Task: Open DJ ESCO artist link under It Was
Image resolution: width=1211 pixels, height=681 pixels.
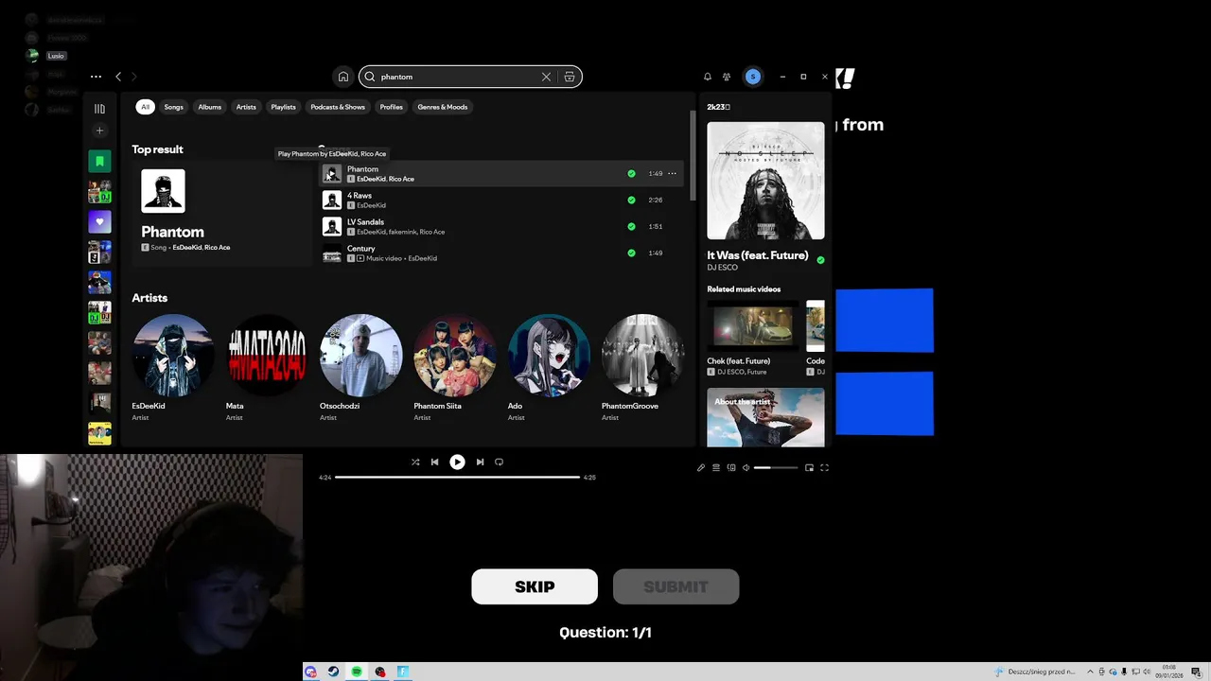Action: click(x=722, y=268)
